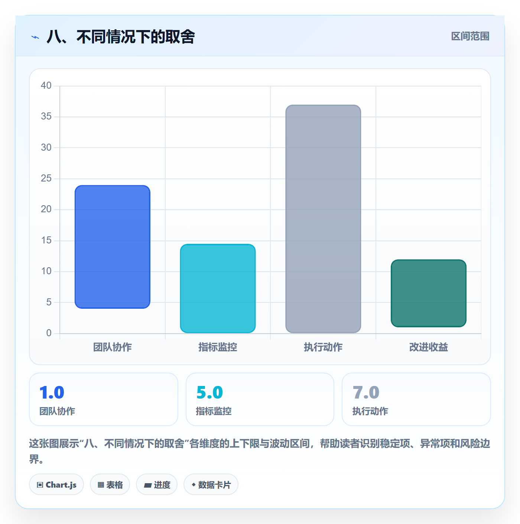Click the green 改进收益 bar in the chart
This screenshot has height=524, width=520.
(x=429, y=293)
